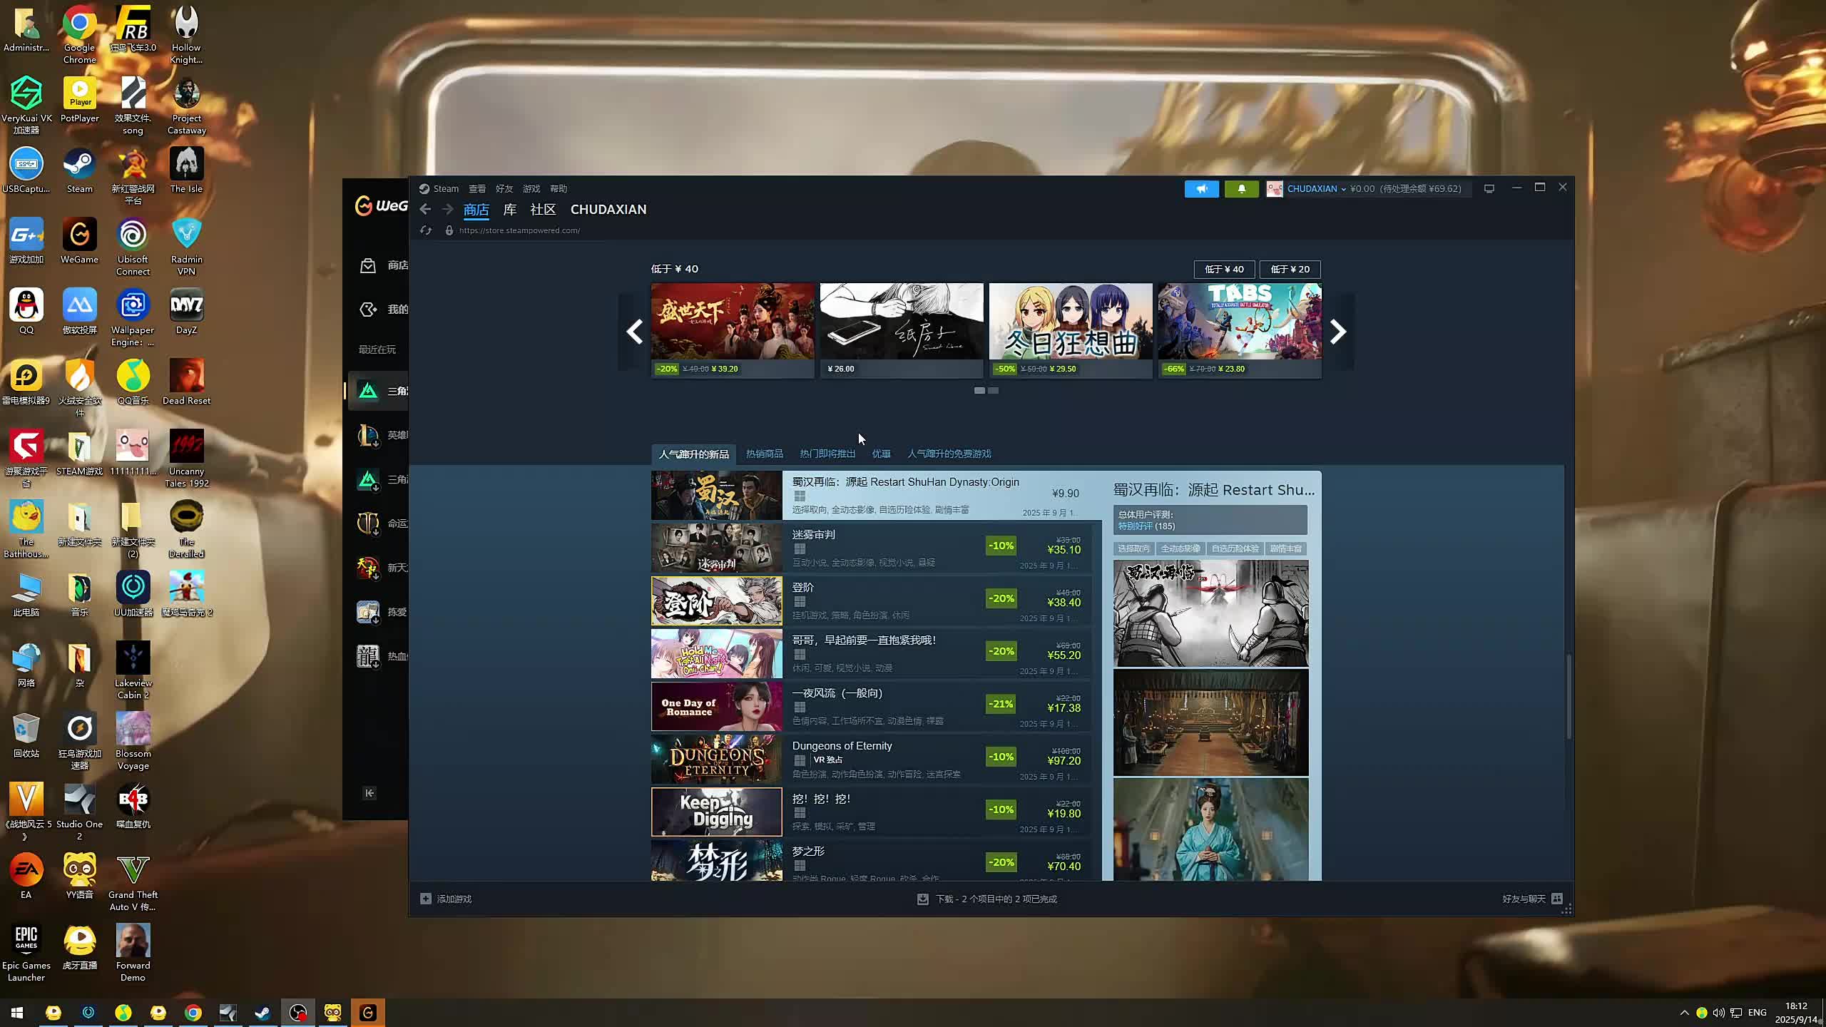This screenshot has height=1027, width=1826.
Task: Click the Steam icon in the taskbar
Action: pyautogui.click(x=262, y=1013)
